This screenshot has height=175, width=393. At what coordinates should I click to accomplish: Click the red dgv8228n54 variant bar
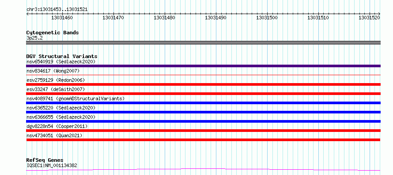point(203,131)
